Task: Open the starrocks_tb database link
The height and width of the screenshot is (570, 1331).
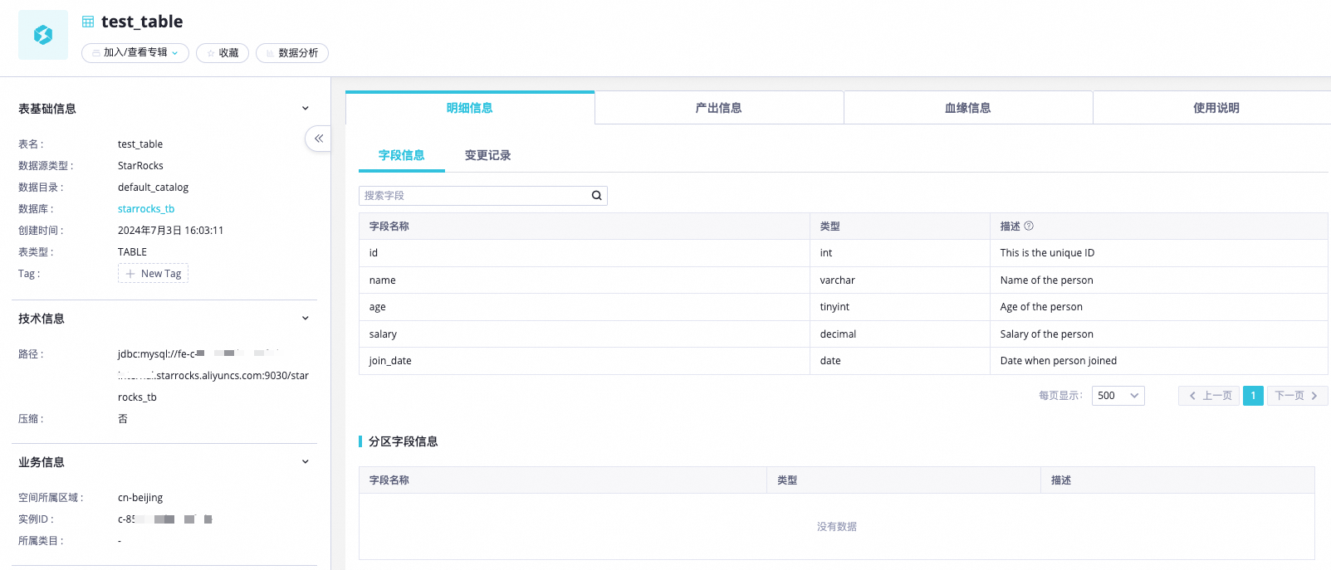Action: coord(146,209)
